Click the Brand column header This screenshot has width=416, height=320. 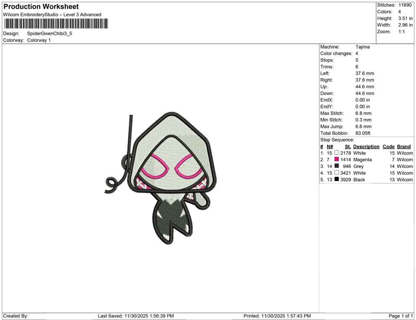(403, 147)
